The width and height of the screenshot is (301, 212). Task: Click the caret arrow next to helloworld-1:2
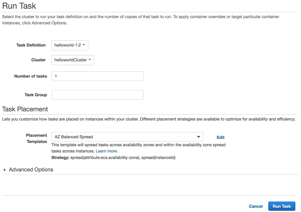[84, 45]
